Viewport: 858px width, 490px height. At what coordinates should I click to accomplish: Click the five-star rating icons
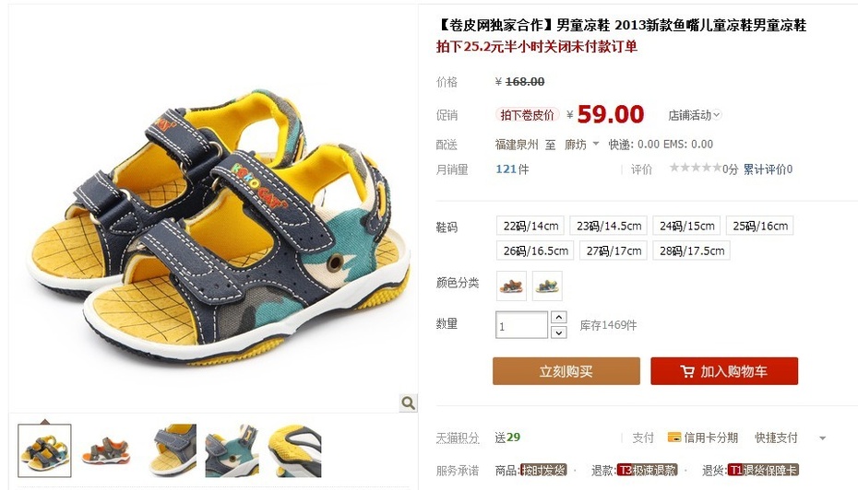(x=696, y=168)
